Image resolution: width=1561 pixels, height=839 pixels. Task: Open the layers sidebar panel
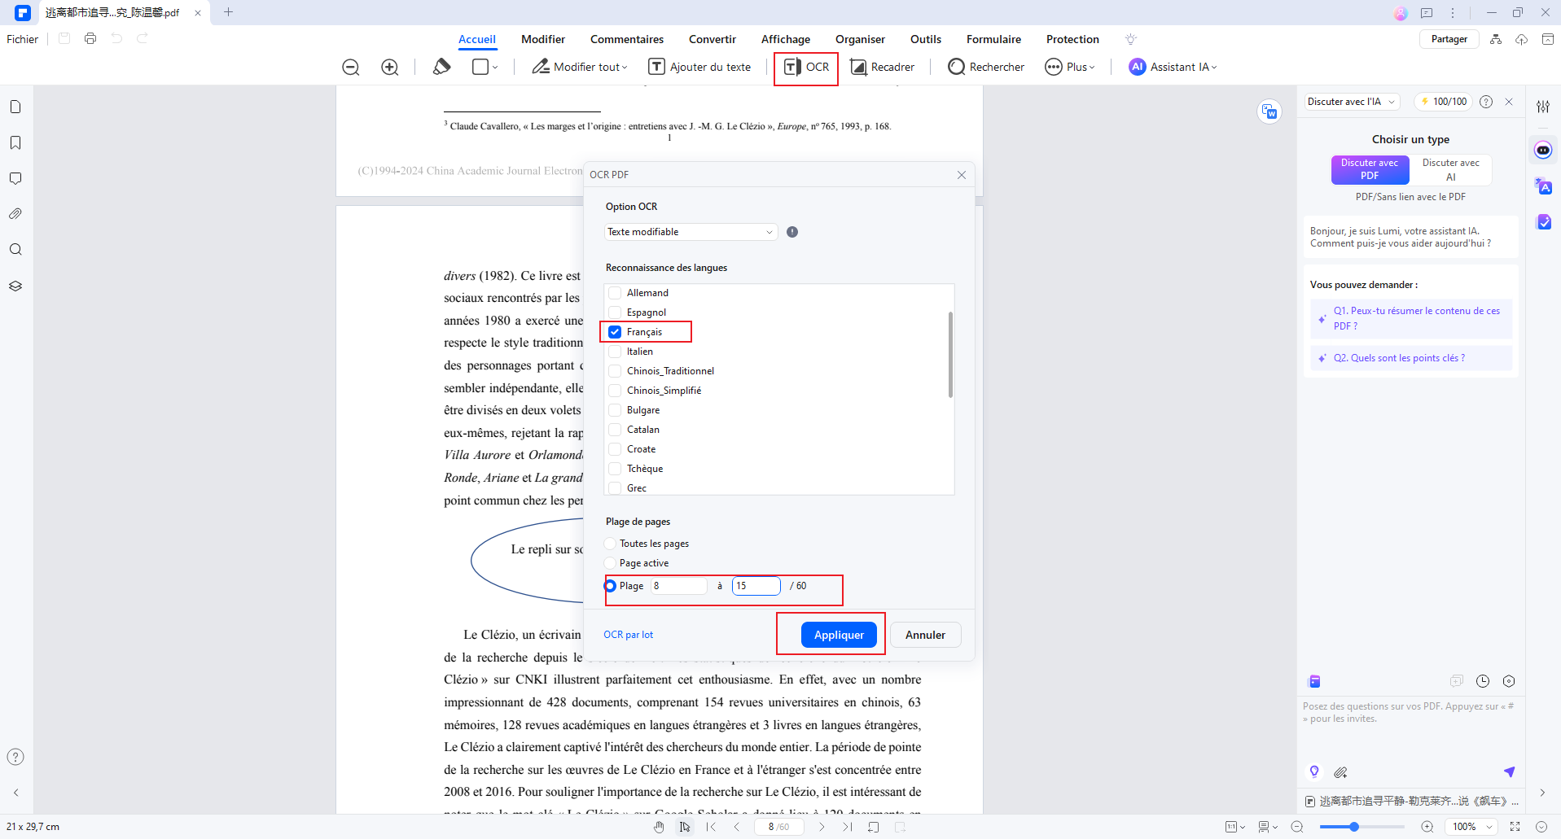[15, 286]
